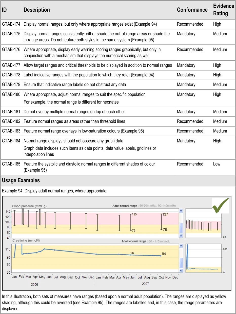Viewport: 236px width, 314px height.
Task: Open the Creatinine overview thumbnail
Action: 204,258
